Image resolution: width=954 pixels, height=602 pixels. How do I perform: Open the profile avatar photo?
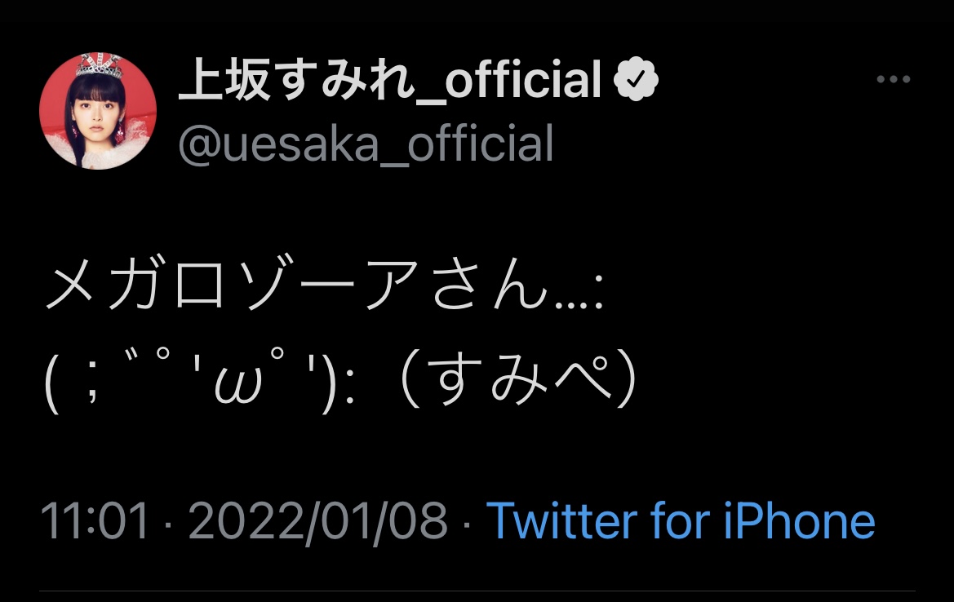(98, 111)
